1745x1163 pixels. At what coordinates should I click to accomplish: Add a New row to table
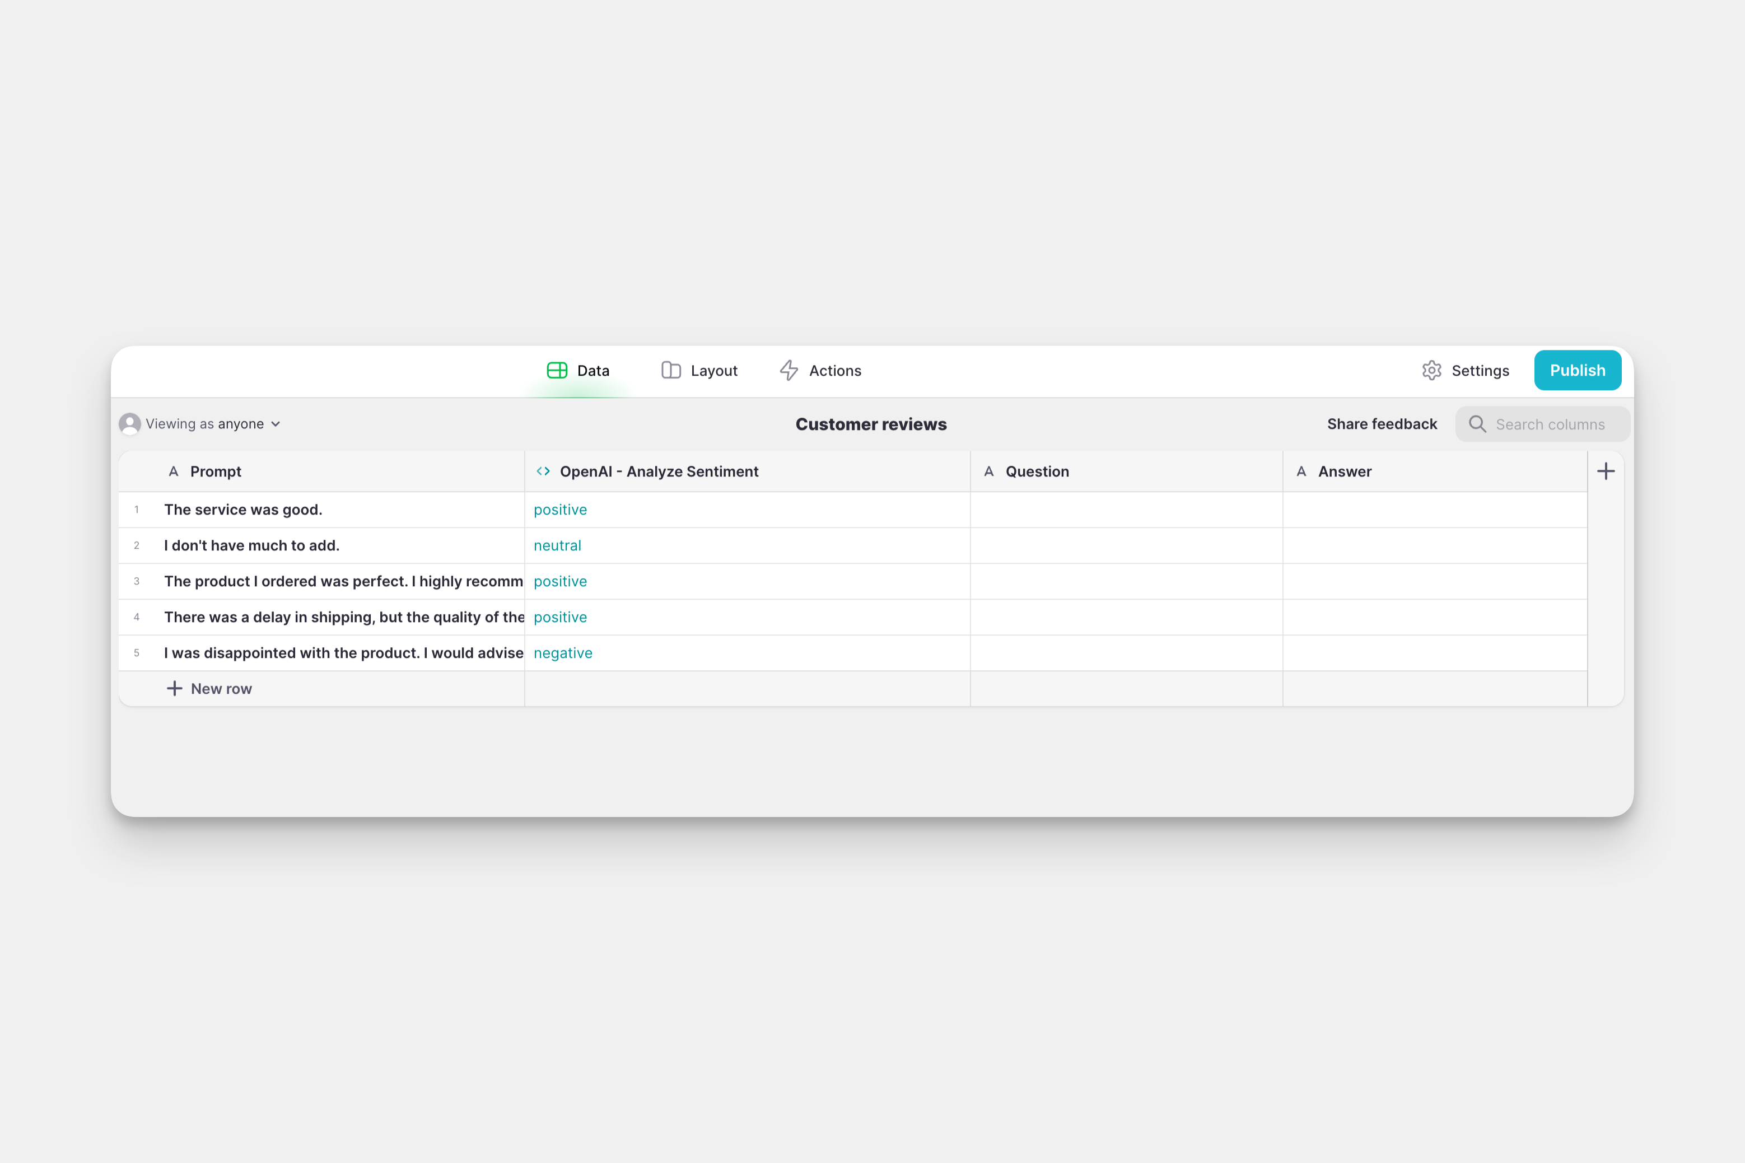coord(210,688)
